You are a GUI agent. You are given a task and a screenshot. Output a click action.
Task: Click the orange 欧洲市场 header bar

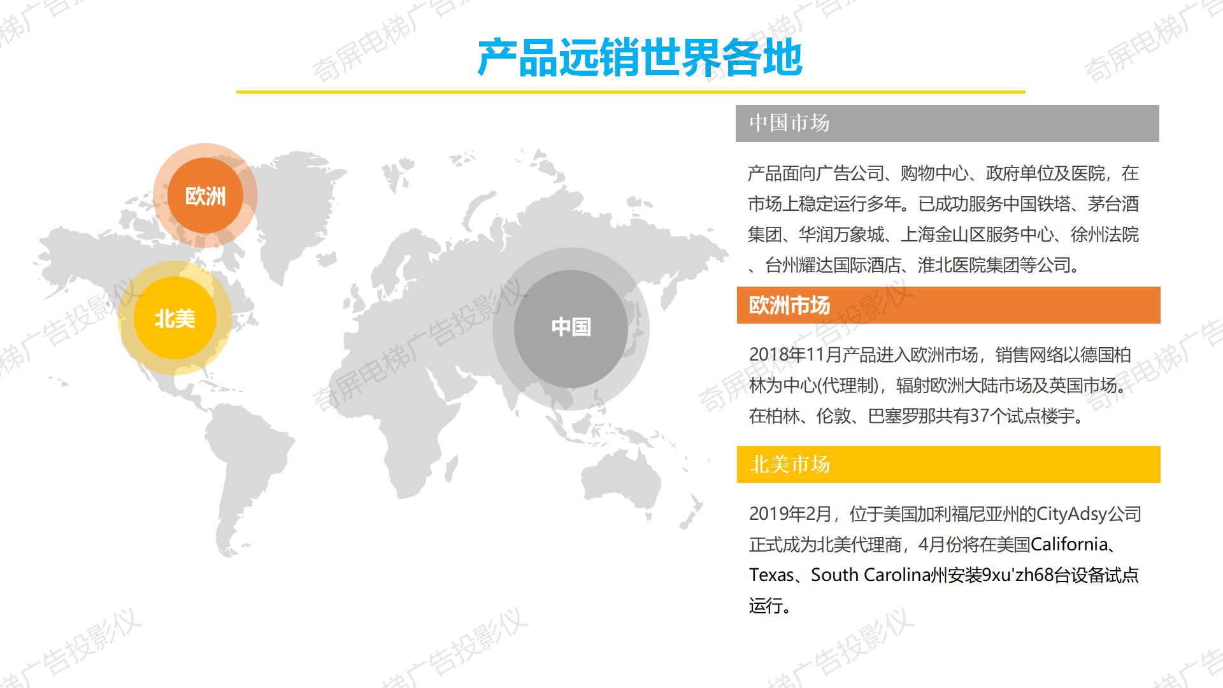click(x=948, y=305)
